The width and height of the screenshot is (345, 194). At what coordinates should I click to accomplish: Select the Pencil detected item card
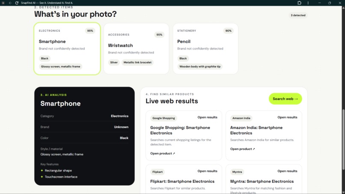[205, 48]
